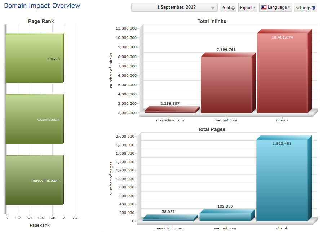Click the gear icon on Settings button
323x232 pixels.
point(314,8)
